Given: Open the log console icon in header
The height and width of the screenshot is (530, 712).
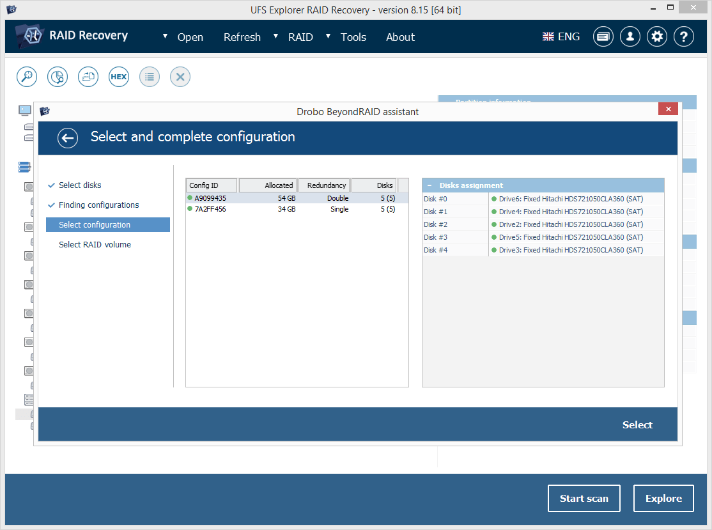Looking at the screenshot, I should [x=603, y=37].
